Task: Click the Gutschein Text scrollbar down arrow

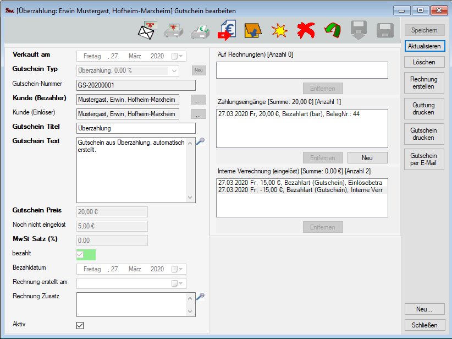Action: tap(191, 198)
